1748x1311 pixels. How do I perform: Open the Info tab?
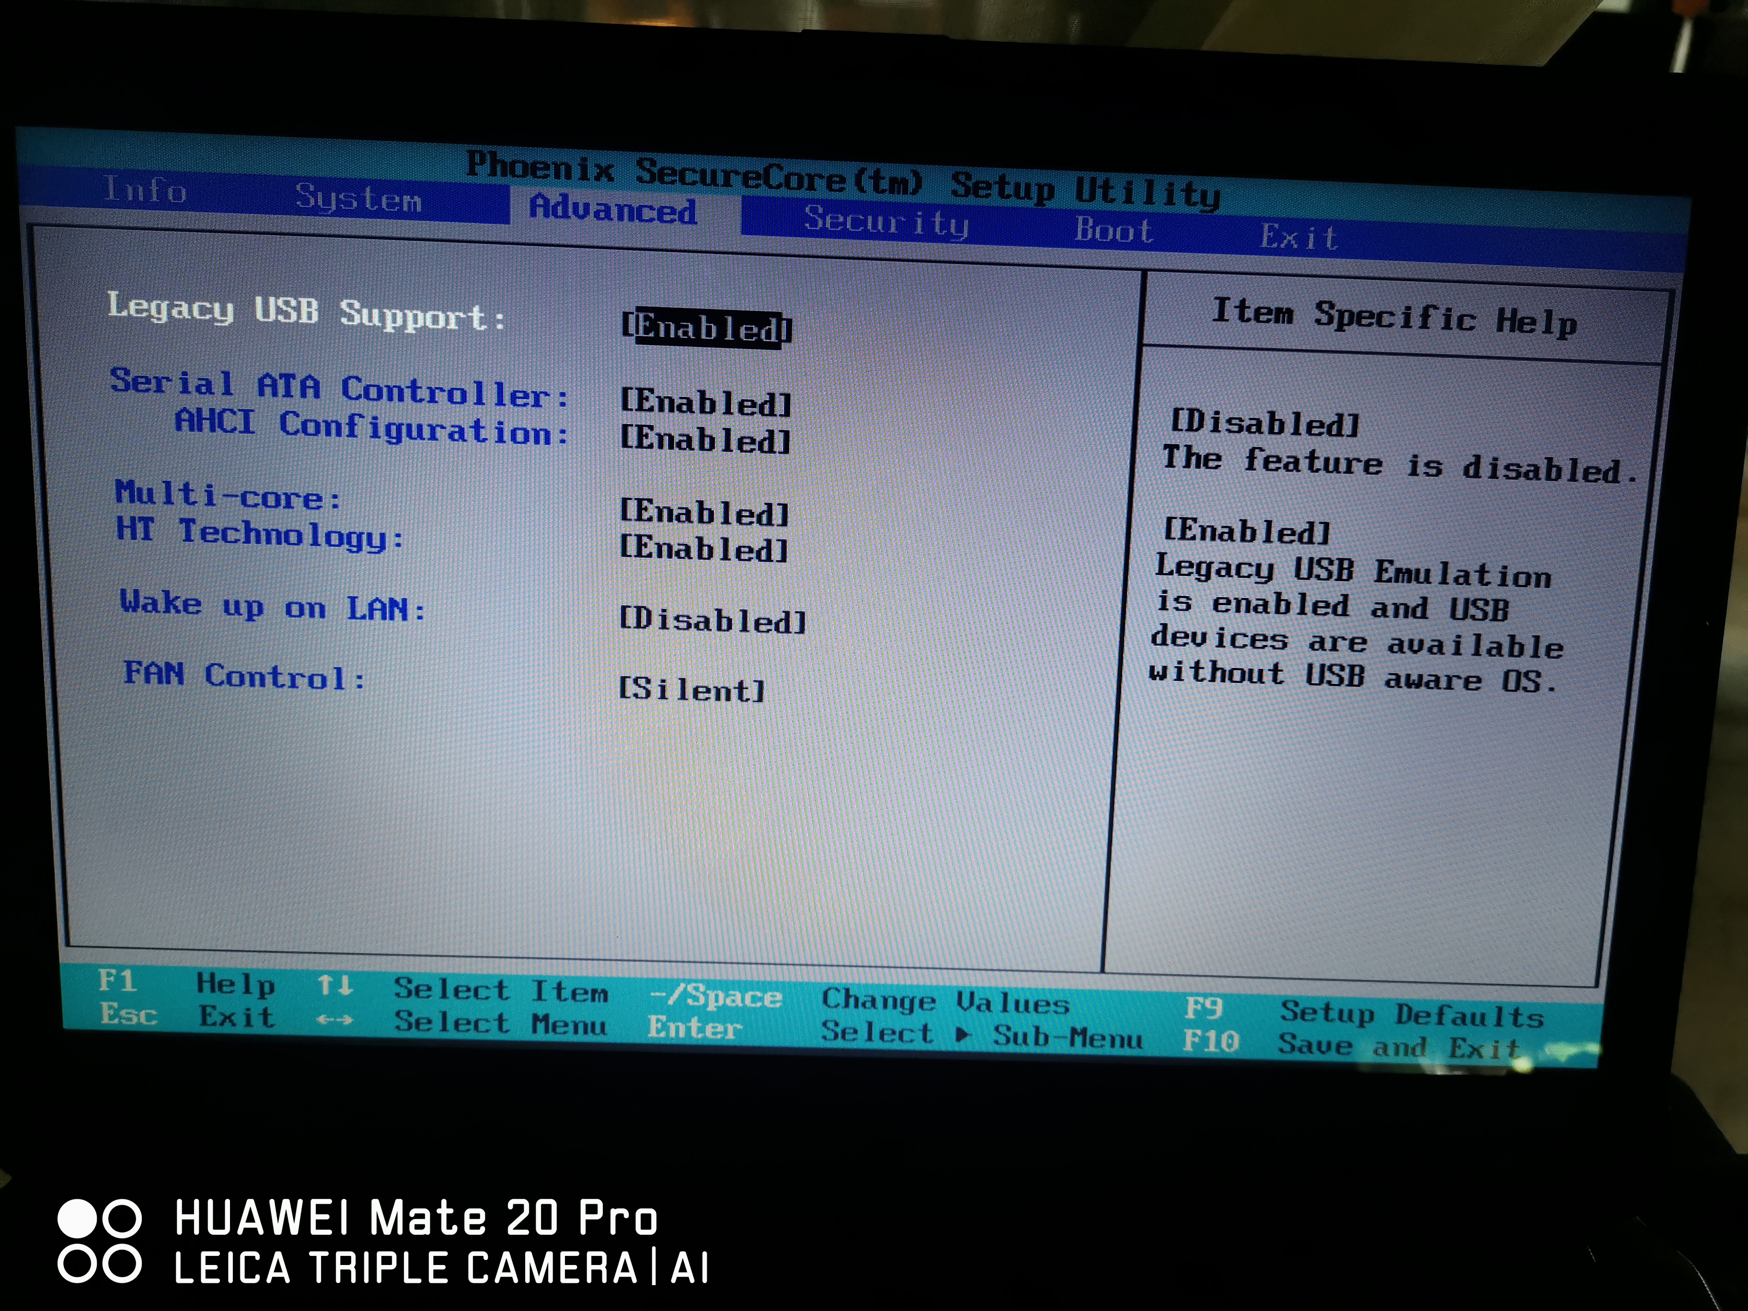[145, 190]
